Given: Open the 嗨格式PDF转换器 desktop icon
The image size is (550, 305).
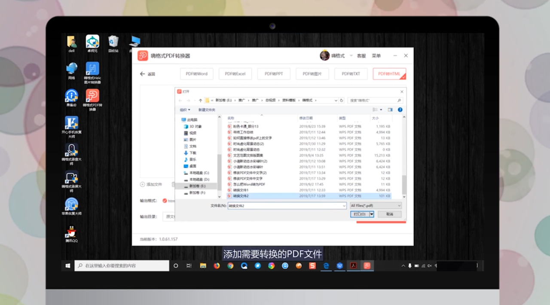Looking at the screenshot, I should tap(92, 100).
